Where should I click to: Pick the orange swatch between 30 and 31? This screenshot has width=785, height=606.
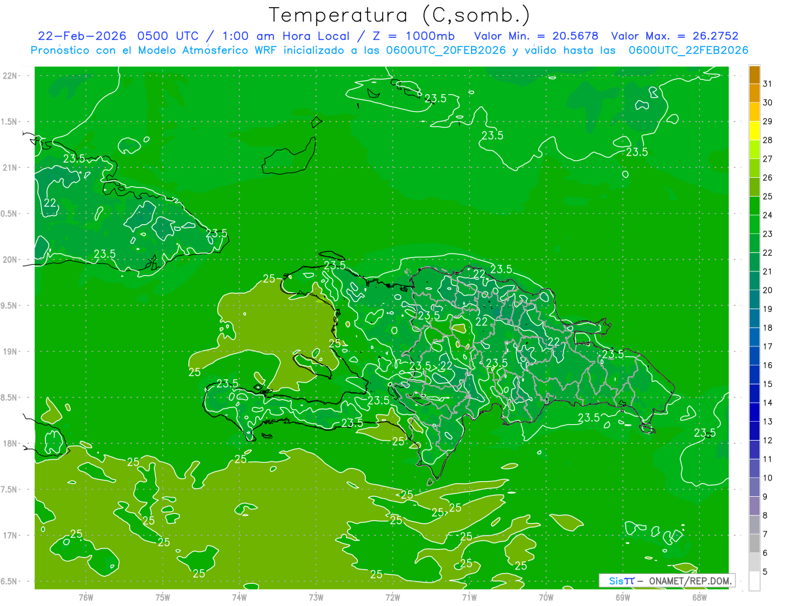[x=754, y=93]
